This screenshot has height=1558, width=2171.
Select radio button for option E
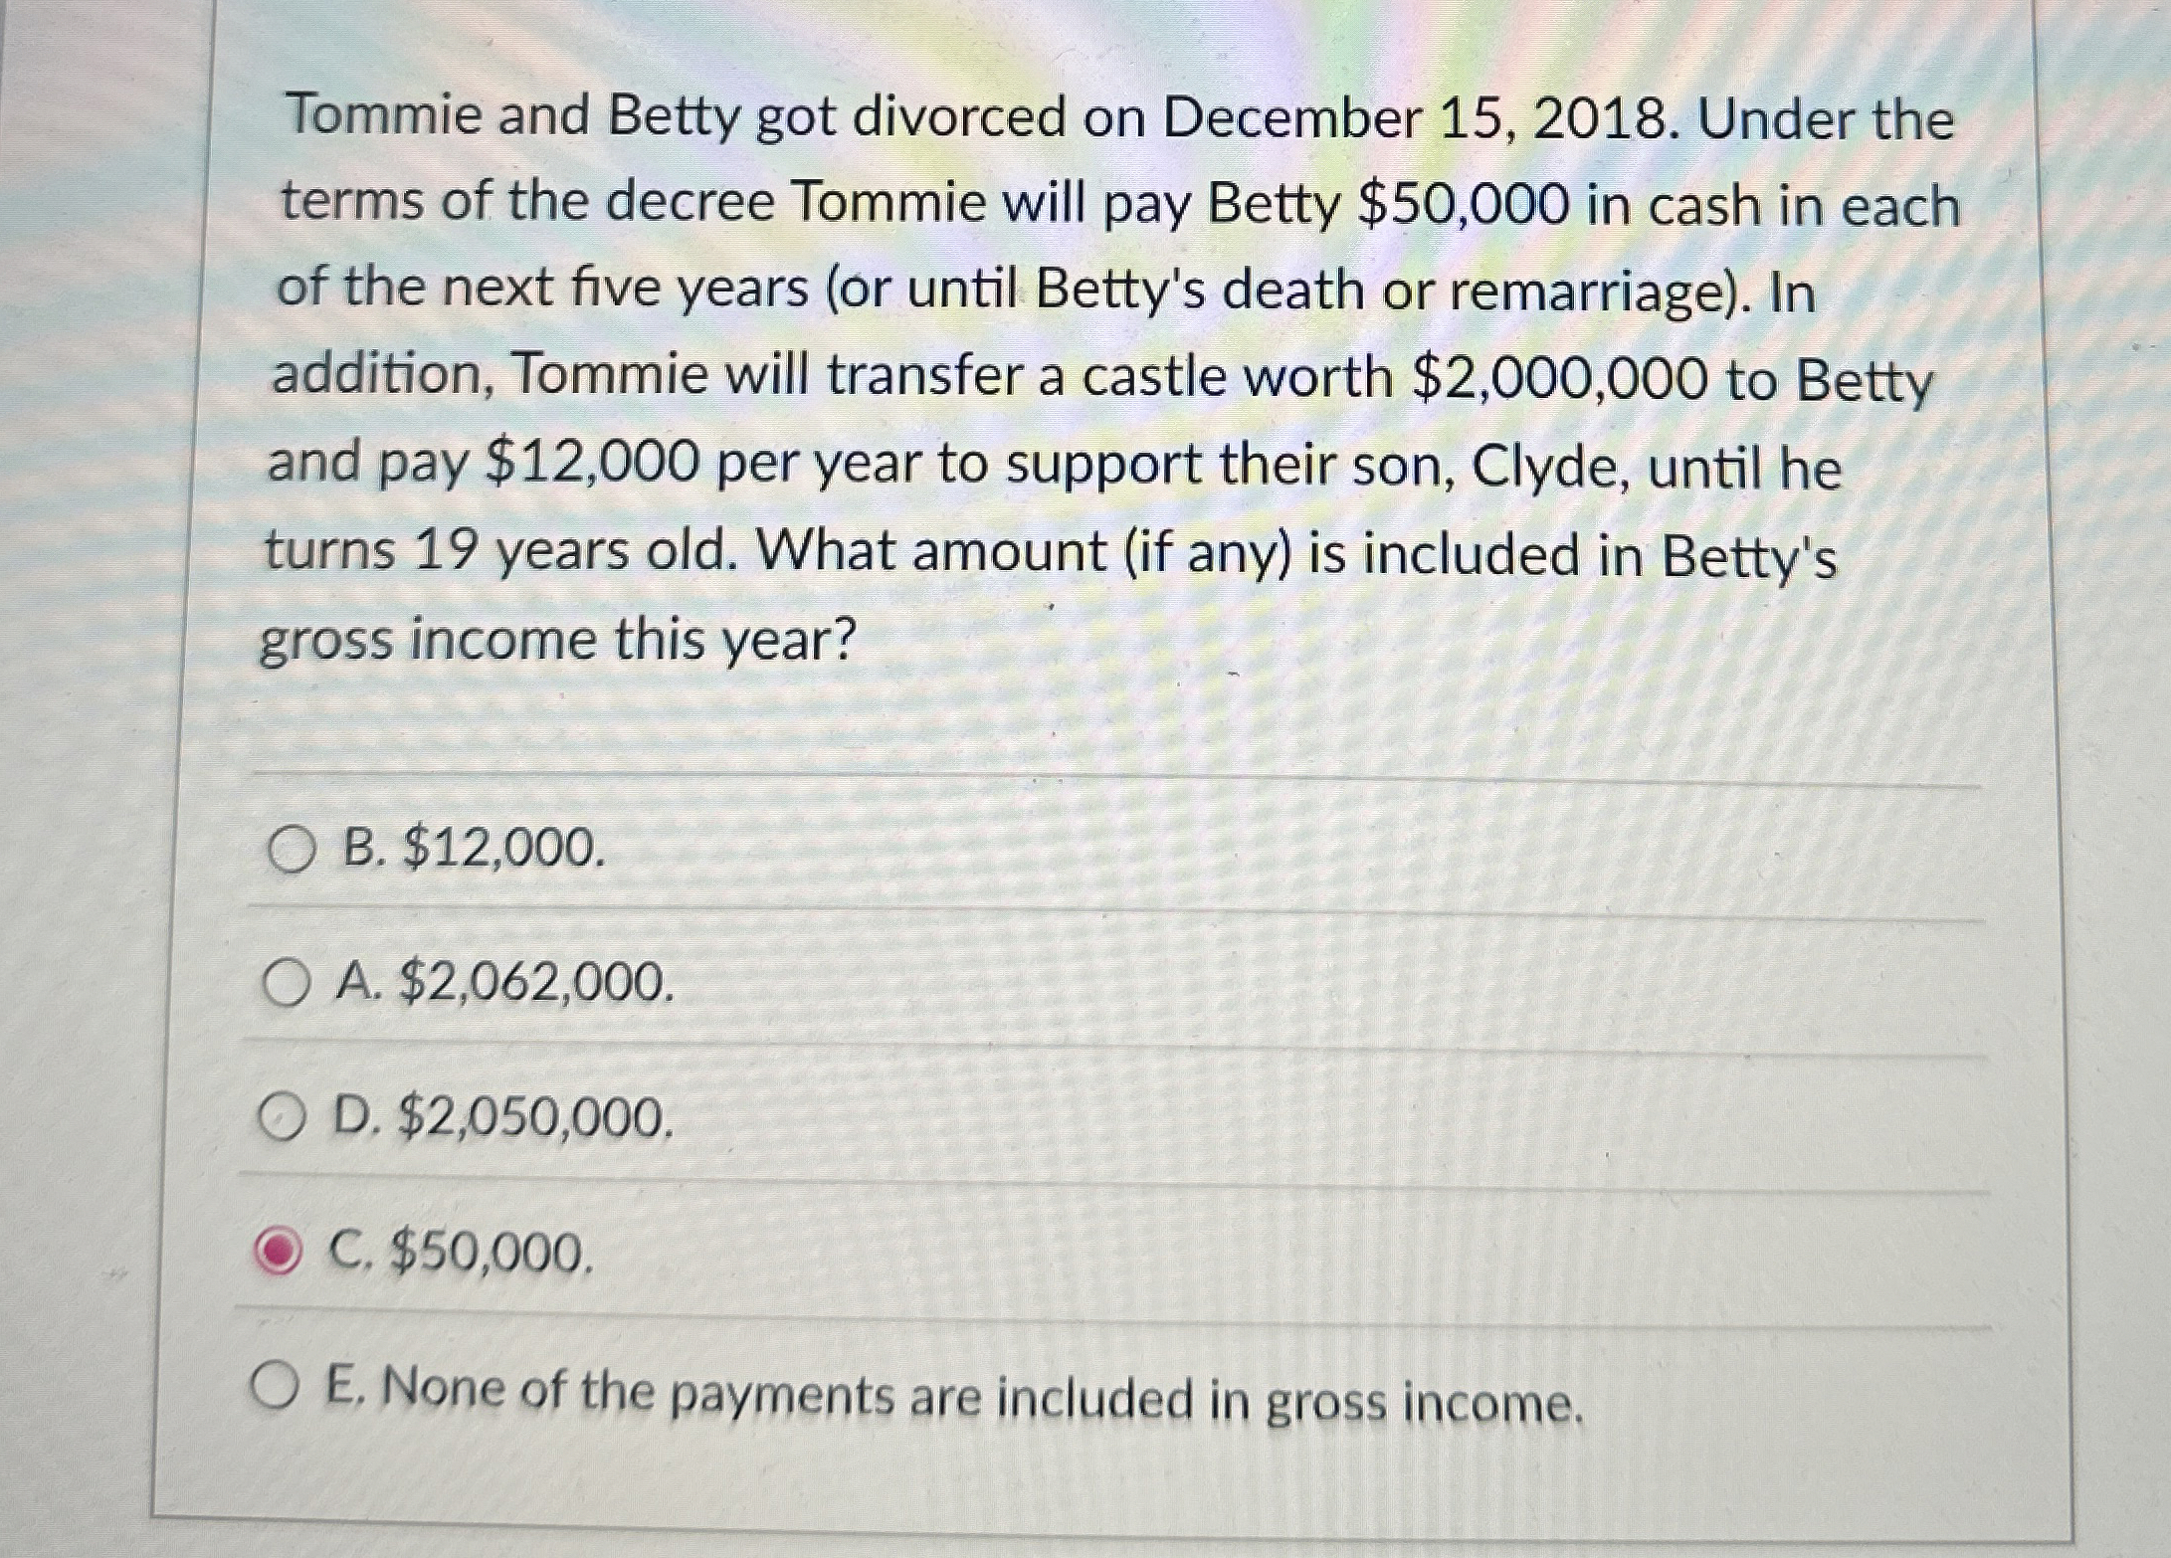274,1387
